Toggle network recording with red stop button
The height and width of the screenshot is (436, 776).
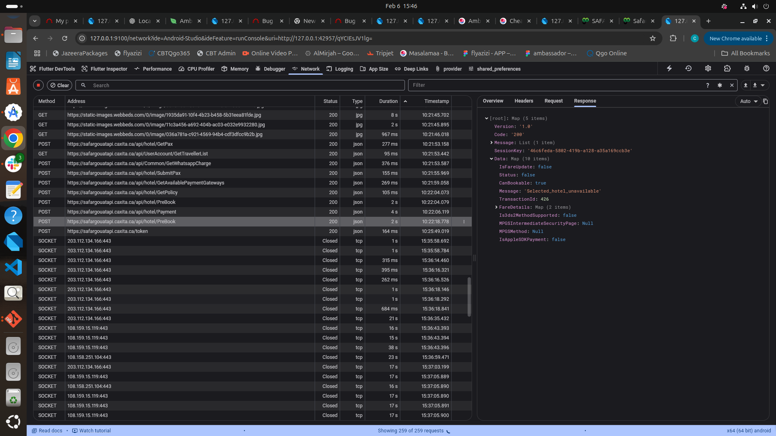[38, 85]
